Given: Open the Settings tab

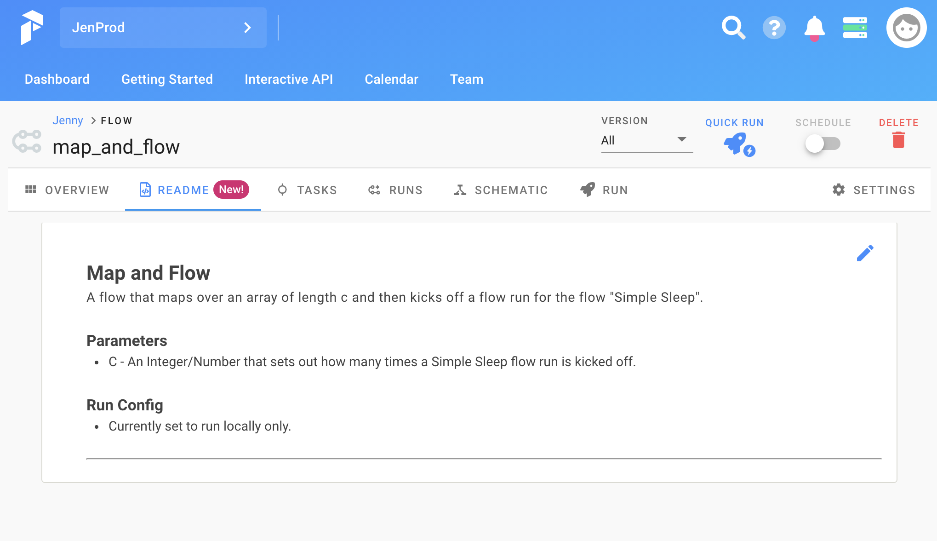Looking at the screenshot, I should [x=874, y=190].
